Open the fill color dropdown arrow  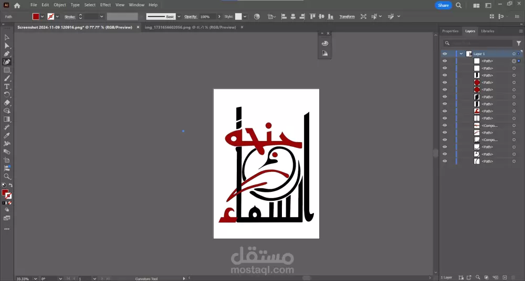tap(42, 16)
